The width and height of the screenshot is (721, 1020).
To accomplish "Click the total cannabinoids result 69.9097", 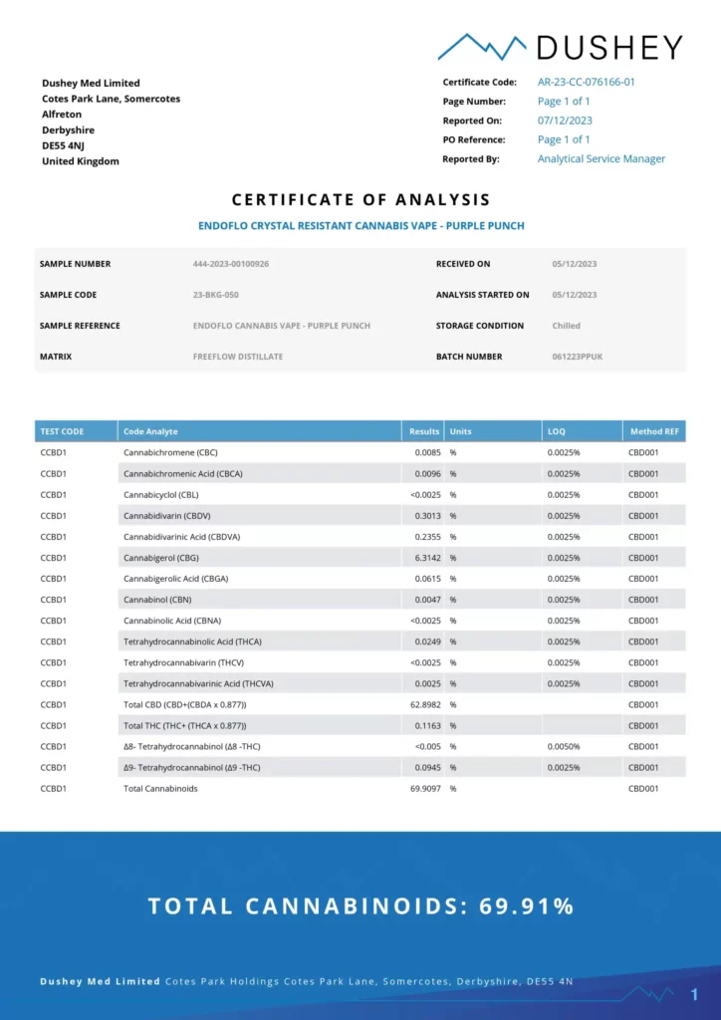I will point(425,789).
